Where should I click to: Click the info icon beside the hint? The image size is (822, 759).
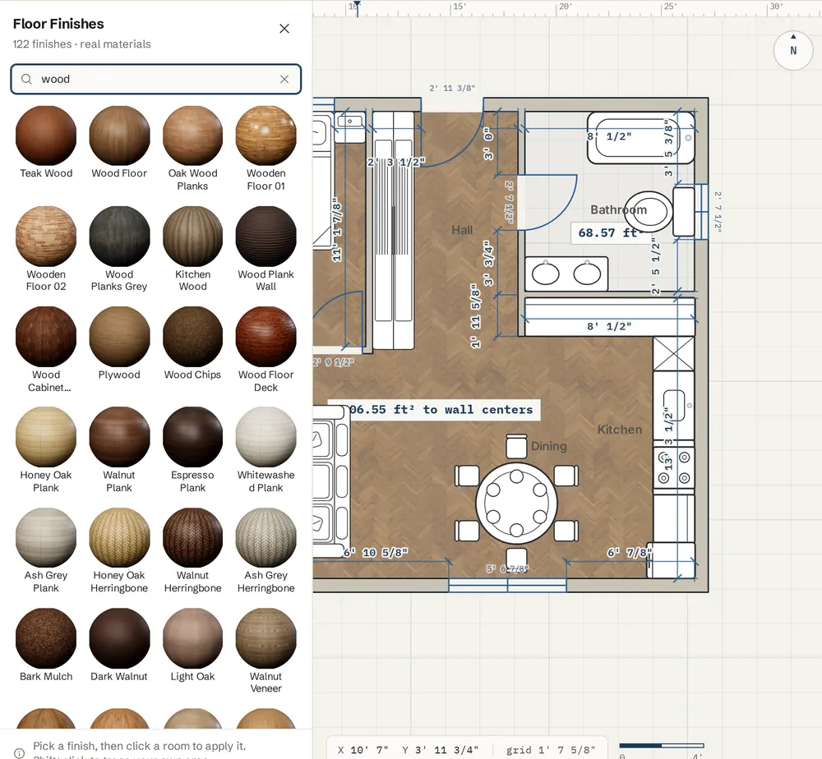pos(19,752)
